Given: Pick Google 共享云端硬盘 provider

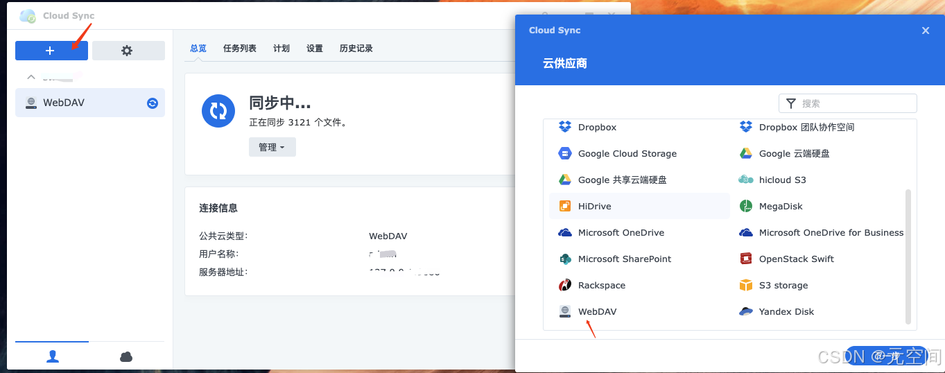Looking at the screenshot, I should point(639,180).
